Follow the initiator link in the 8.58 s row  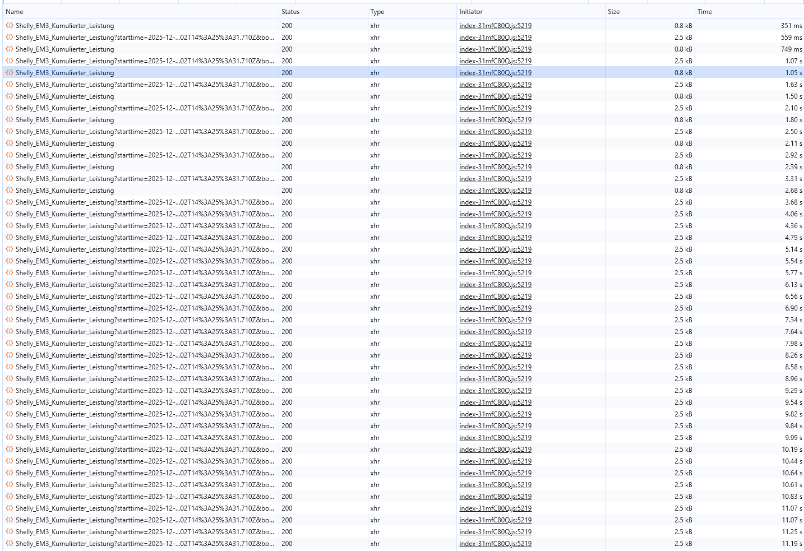[496, 367]
